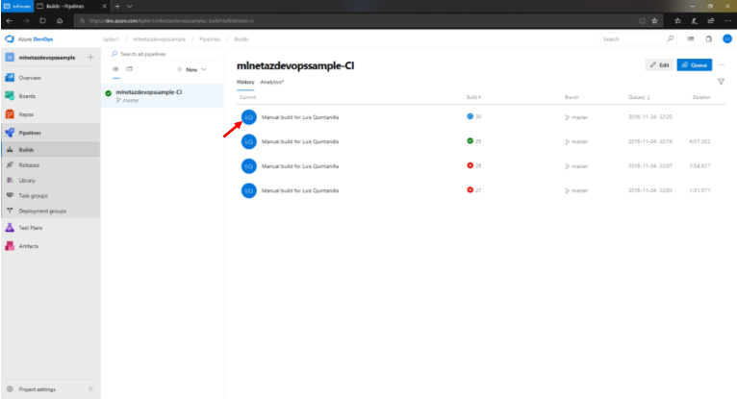This screenshot has width=737, height=399.
Task: Click Manual build text for build 29
Action: pyautogui.click(x=300, y=141)
